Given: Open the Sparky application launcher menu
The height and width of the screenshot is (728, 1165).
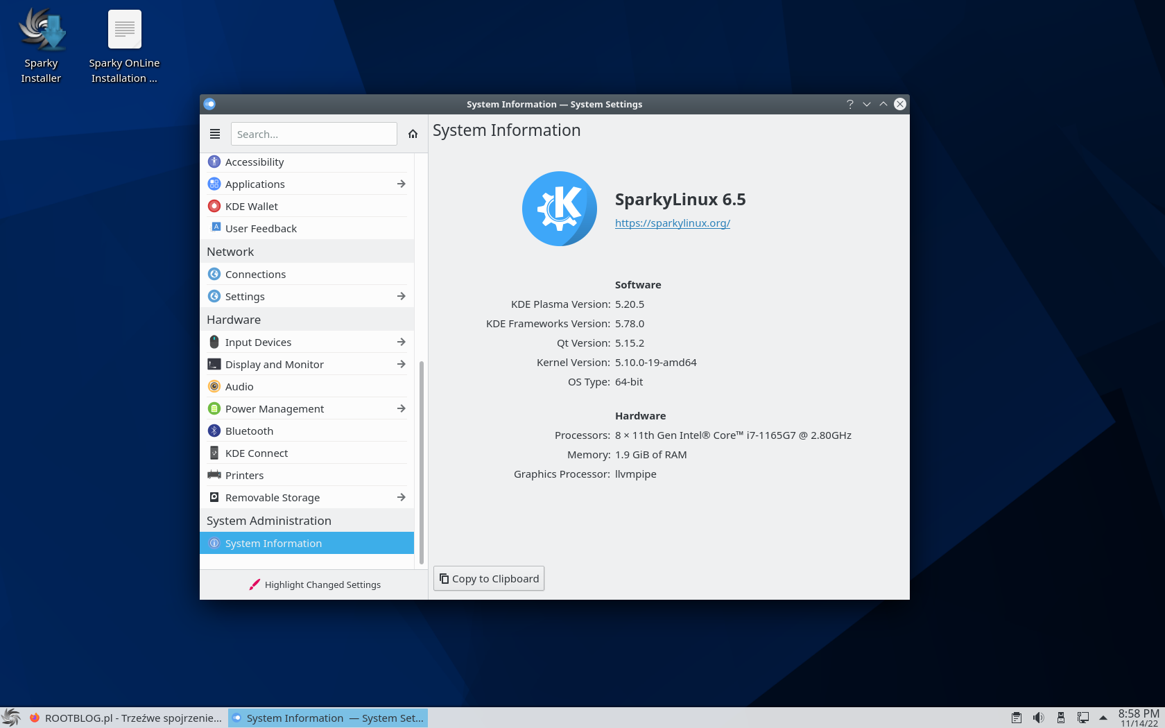Looking at the screenshot, I should tap(10, 718).
